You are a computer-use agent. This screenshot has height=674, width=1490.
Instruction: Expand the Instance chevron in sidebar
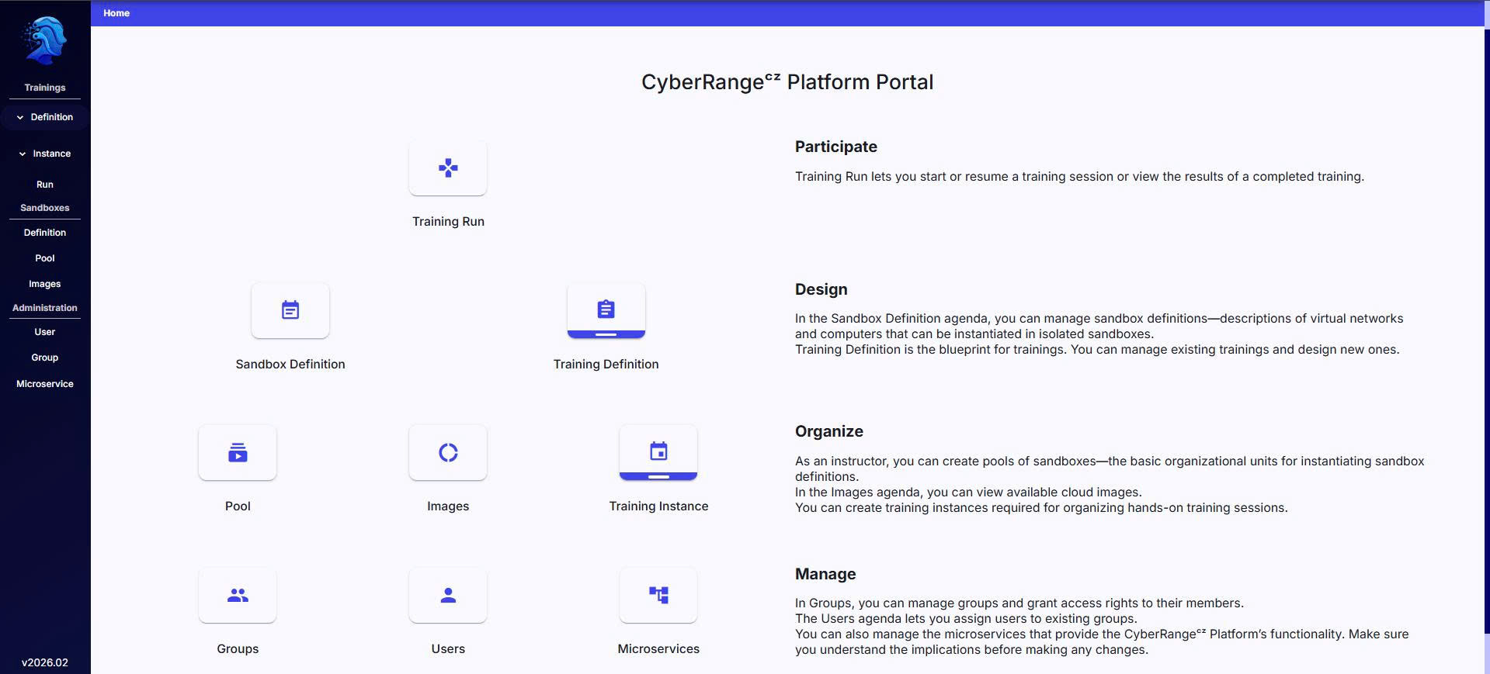coord(23,154)
